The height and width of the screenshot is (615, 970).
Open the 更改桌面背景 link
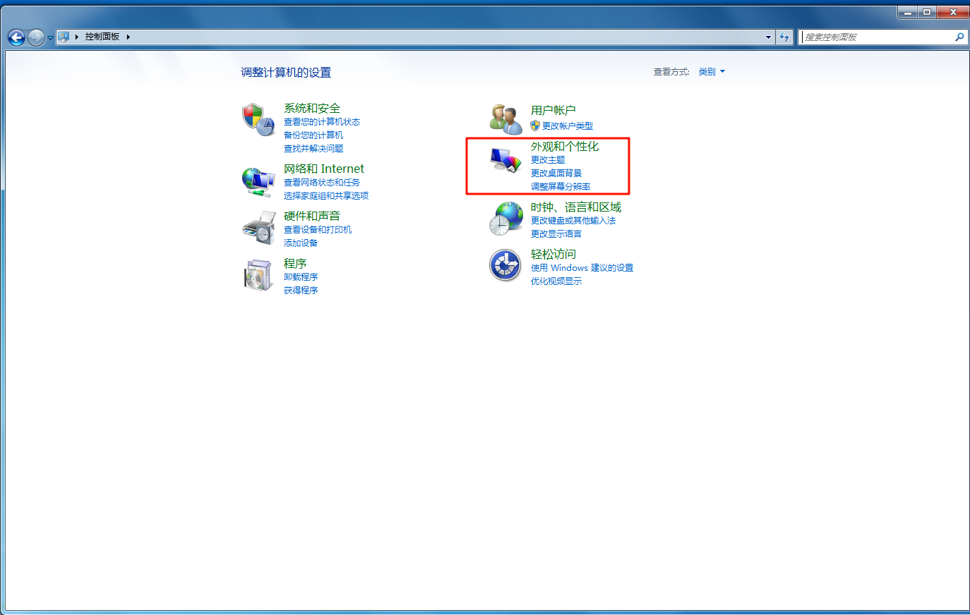pos(556,173)
